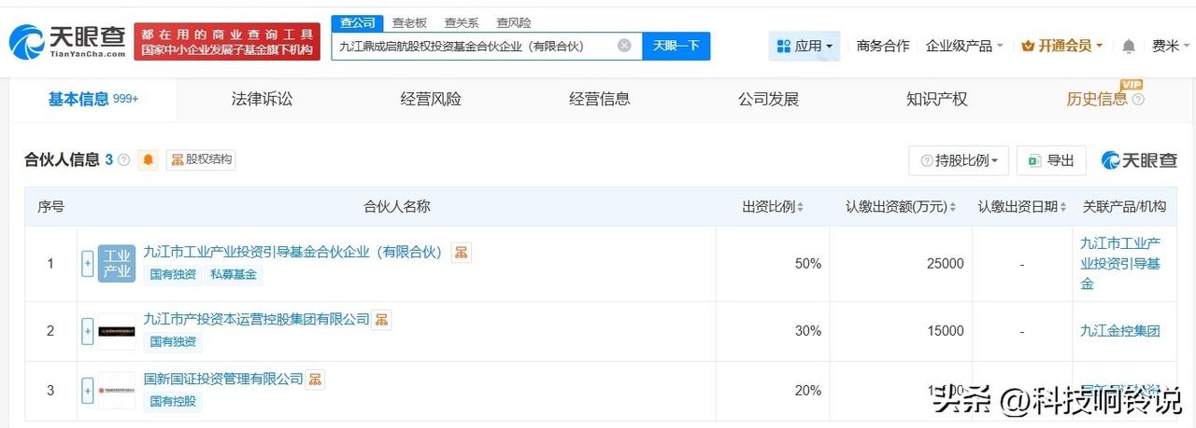Click help icon next to 合伙人信息
1196x428 pixels.
123,160
